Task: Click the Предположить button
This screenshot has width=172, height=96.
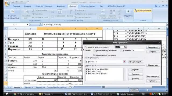Action: coord(135,62)
